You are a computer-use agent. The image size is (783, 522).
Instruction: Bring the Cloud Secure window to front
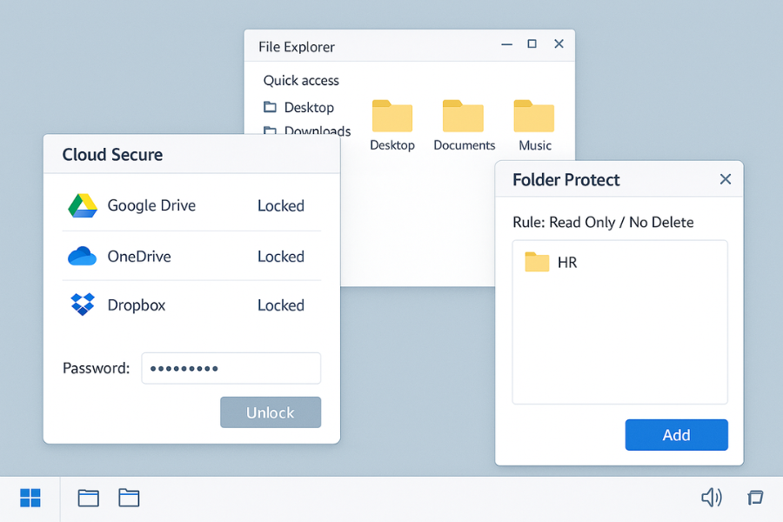tap(111, 154)
